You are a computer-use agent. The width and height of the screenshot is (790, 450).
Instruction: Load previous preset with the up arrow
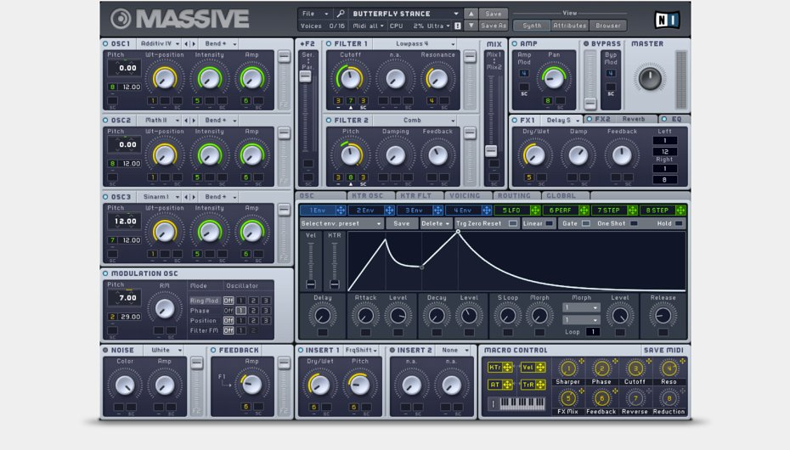click(x=471, y=14)
